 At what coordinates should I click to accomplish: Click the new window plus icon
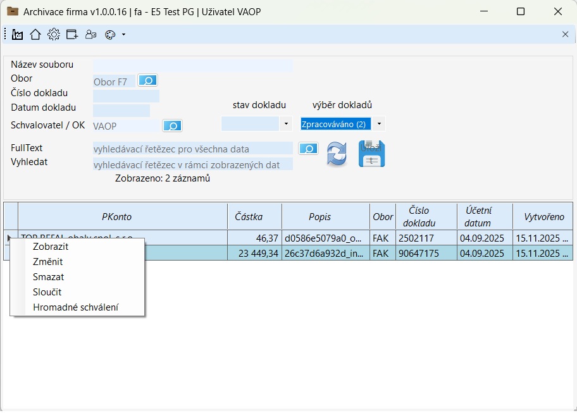coord(72,35)
